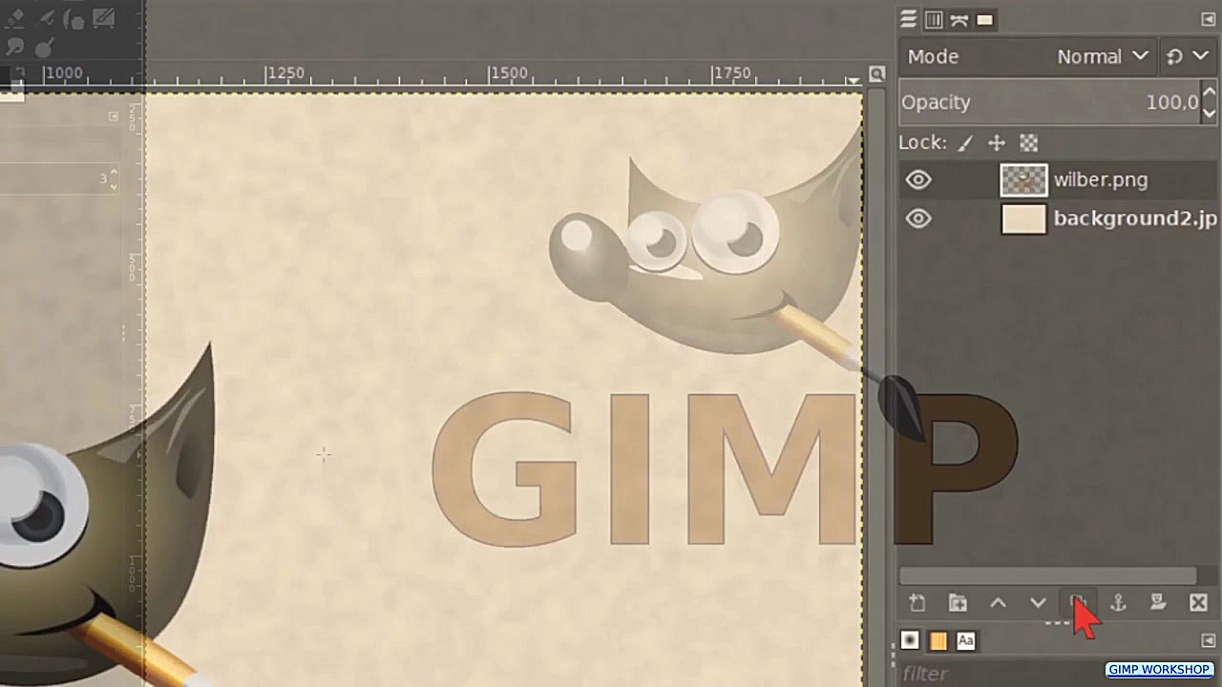Click the layer Opacity slider
This screenshot has width=1222, height=687.
point(1049,102)
